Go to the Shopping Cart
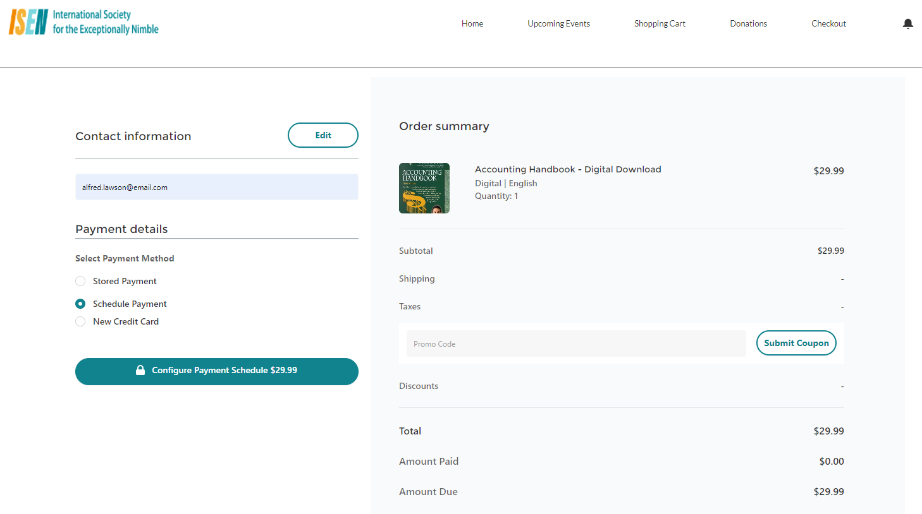 click(x=660, y=23)
